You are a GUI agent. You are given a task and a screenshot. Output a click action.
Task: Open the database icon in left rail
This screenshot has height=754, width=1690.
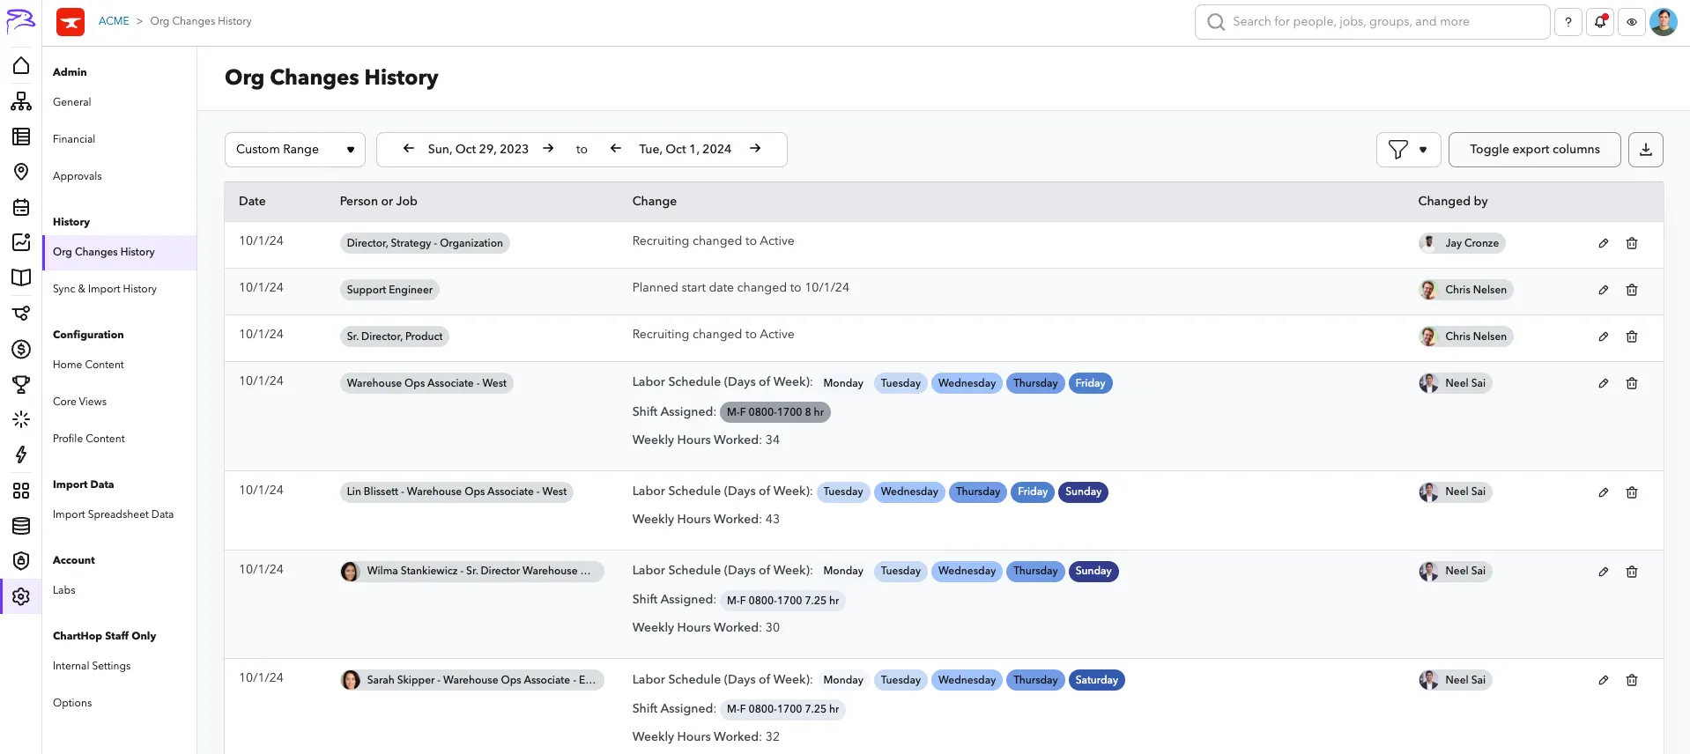(21, 526)
